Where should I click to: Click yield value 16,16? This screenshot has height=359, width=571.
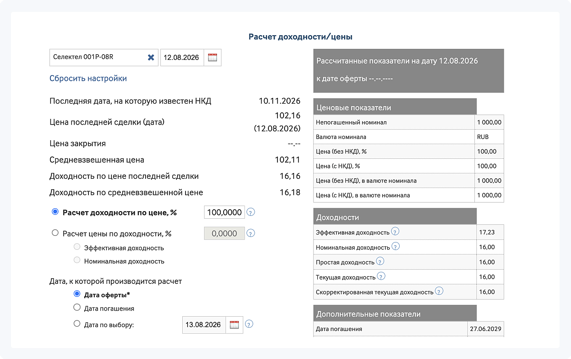(x=290, y=176)
